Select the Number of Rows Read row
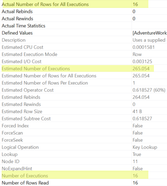Screen dimensions: 167x186 click(x=83, y=183)
